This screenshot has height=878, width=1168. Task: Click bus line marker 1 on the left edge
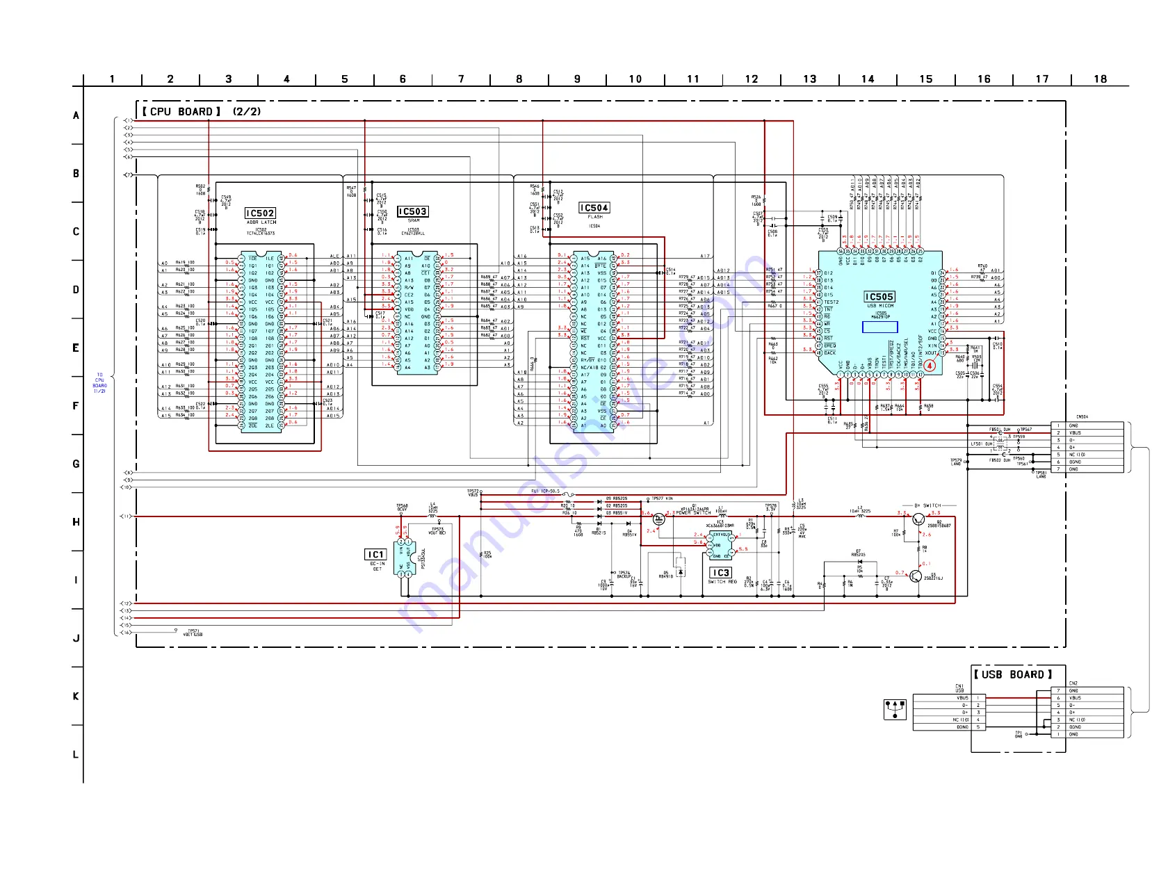(128, 120)
